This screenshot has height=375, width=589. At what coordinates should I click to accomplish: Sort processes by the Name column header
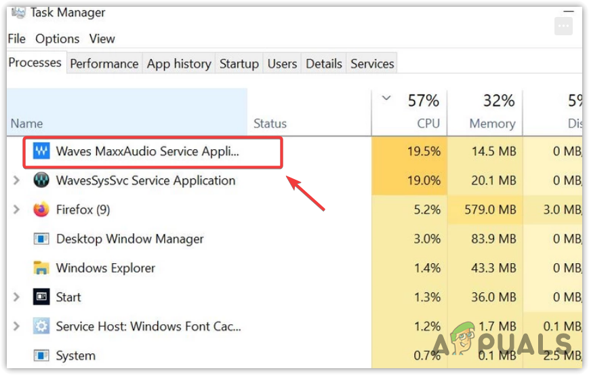click(x=26, y=123)
